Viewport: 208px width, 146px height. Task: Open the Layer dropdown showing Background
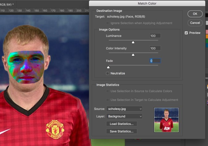[x=125, y=116]
